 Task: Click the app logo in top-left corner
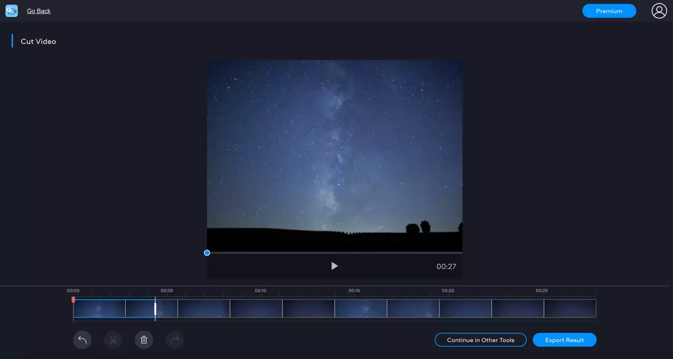pos(11,11)
